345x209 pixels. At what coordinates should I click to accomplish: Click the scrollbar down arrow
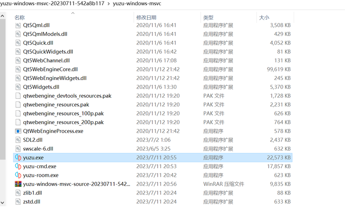2,203
